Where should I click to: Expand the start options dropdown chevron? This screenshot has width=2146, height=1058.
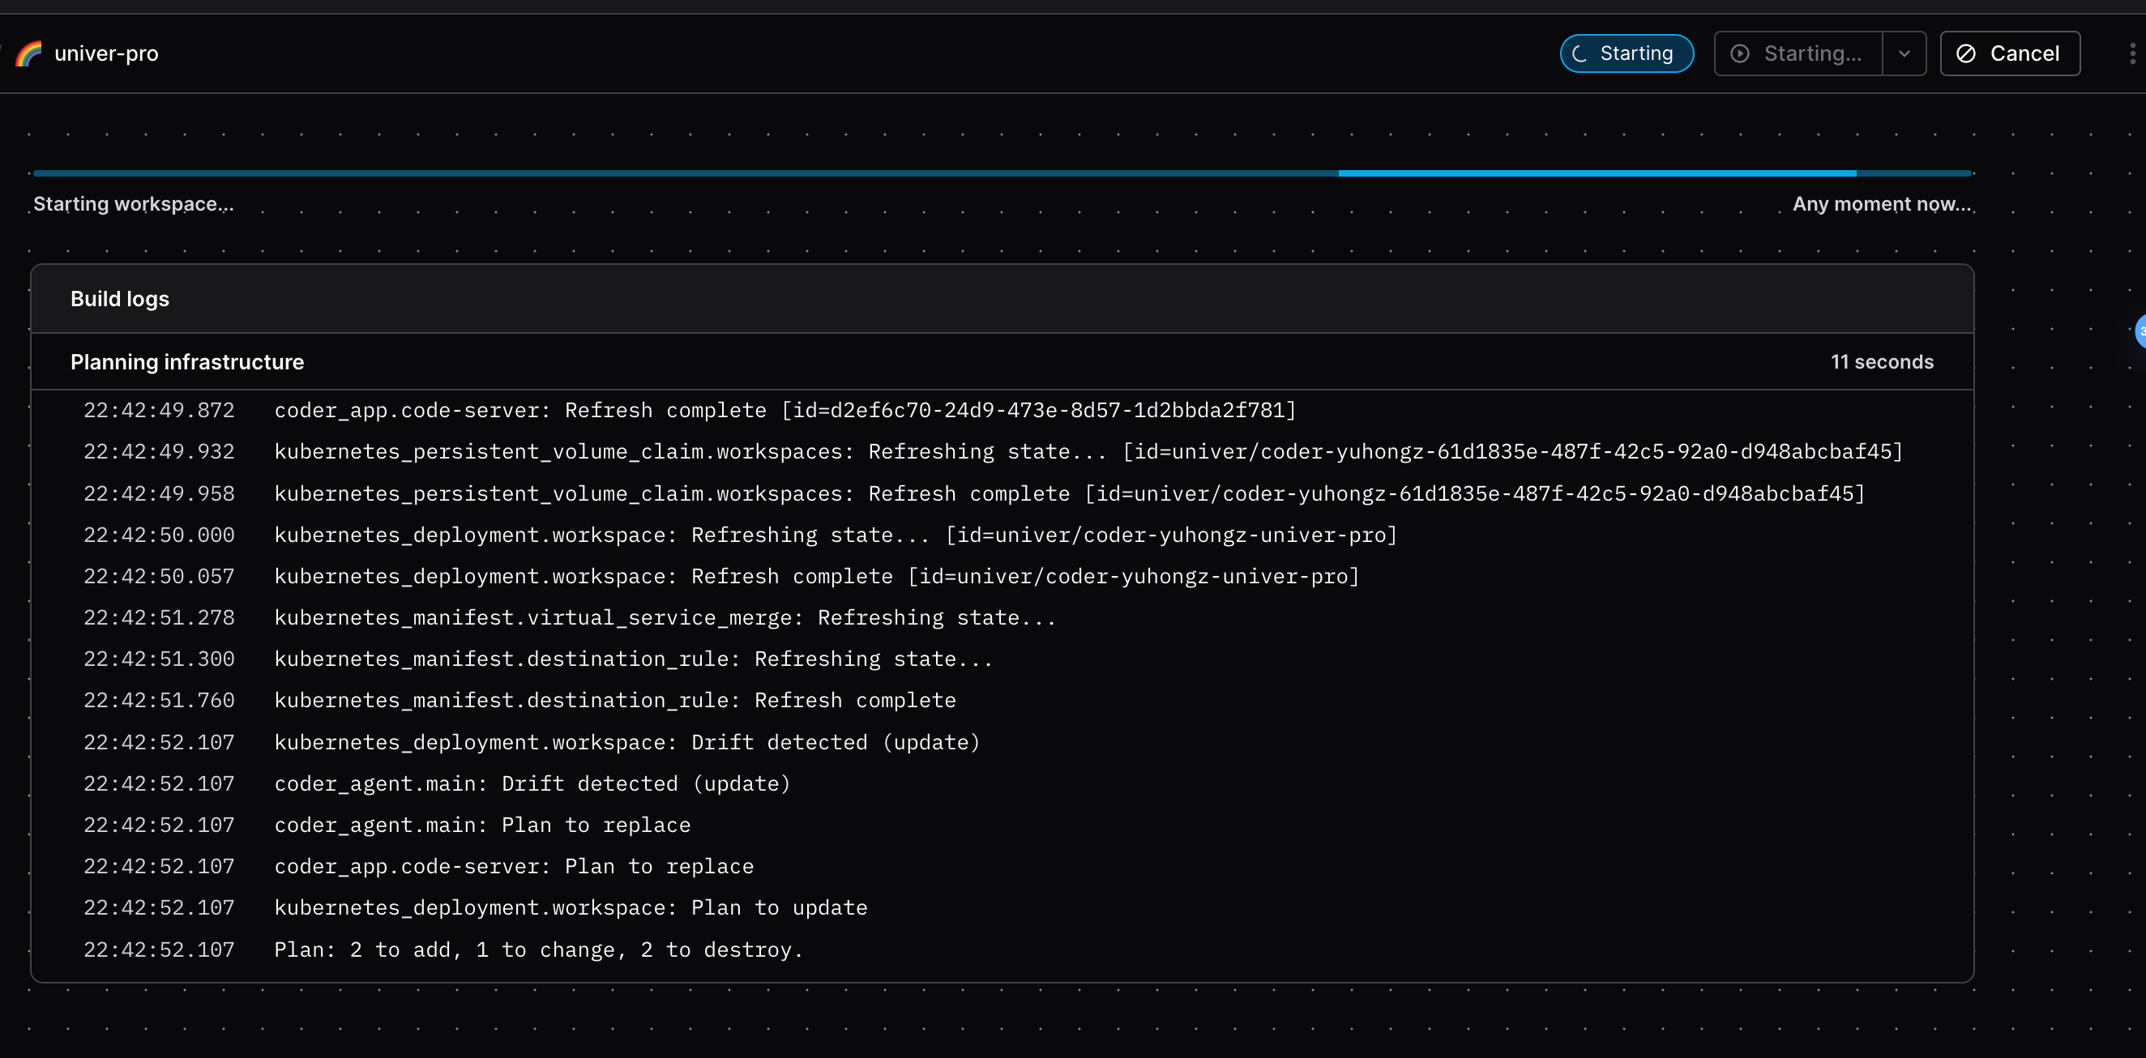click(1904, 54)
